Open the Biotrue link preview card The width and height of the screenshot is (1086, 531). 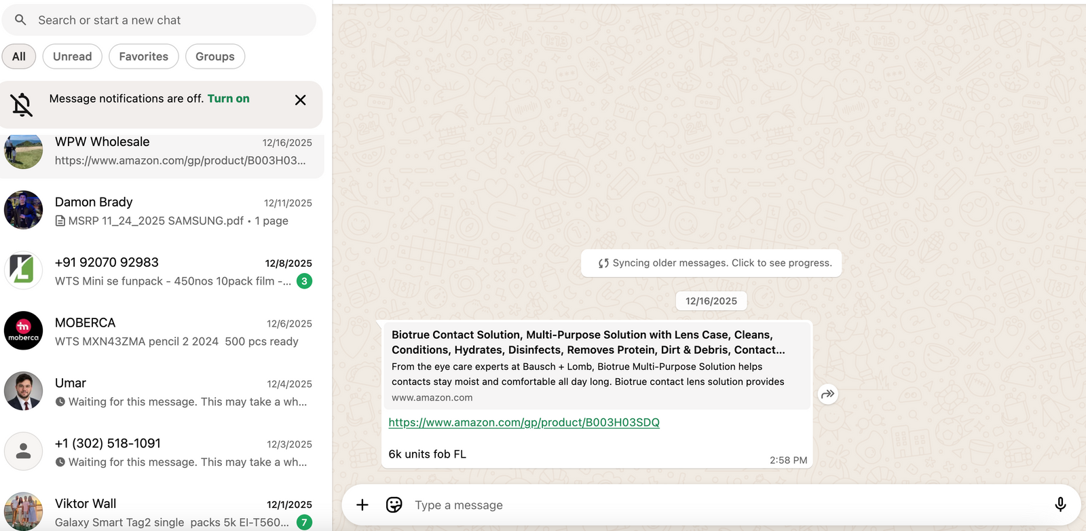[x=597, y=365]
